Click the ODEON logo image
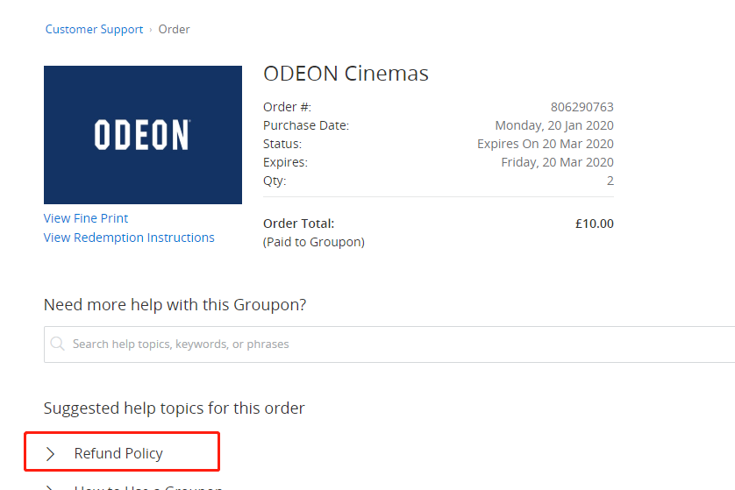 tap(143, 135)
